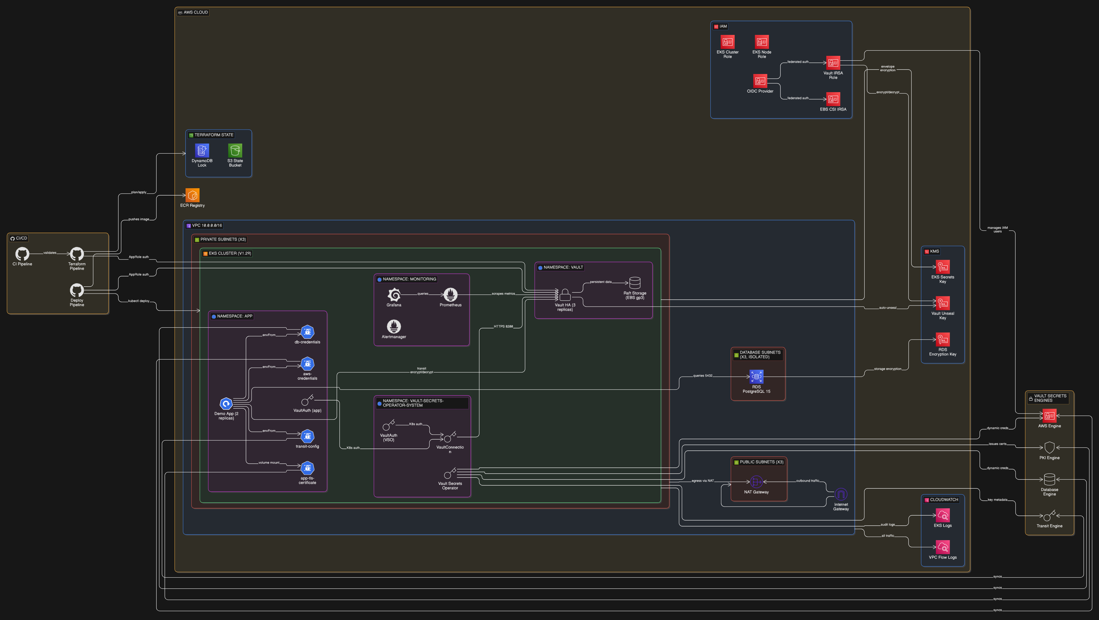Click the 'auto-unseal' edge label
This screenshot has width=1099, height=620.
tap(888, 308)
